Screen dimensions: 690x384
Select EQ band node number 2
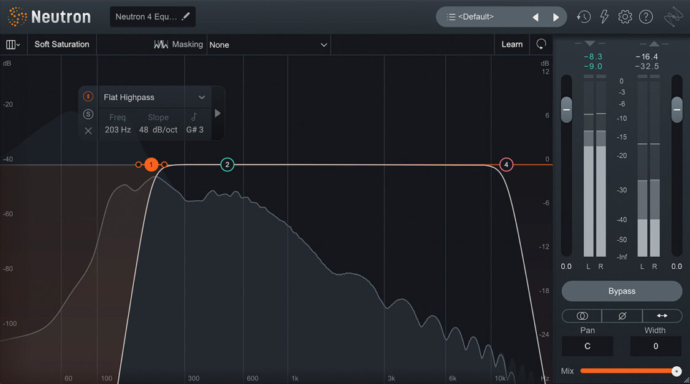tap(227, 164)
